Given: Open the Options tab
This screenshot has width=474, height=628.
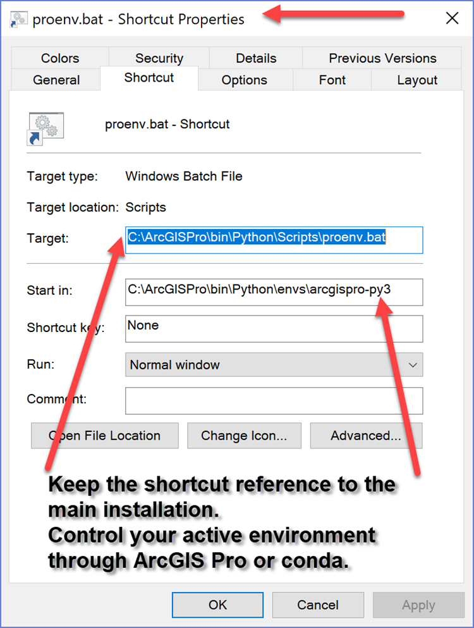Looking at the screenshot, I should point(244,80).
